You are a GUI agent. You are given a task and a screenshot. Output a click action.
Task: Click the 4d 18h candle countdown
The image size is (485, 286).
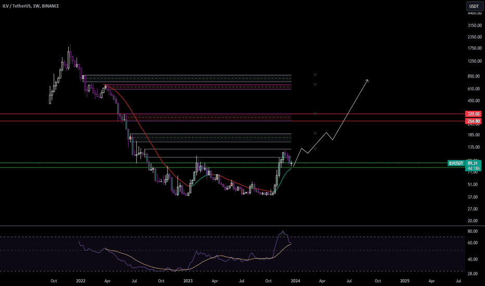[473, 168]
